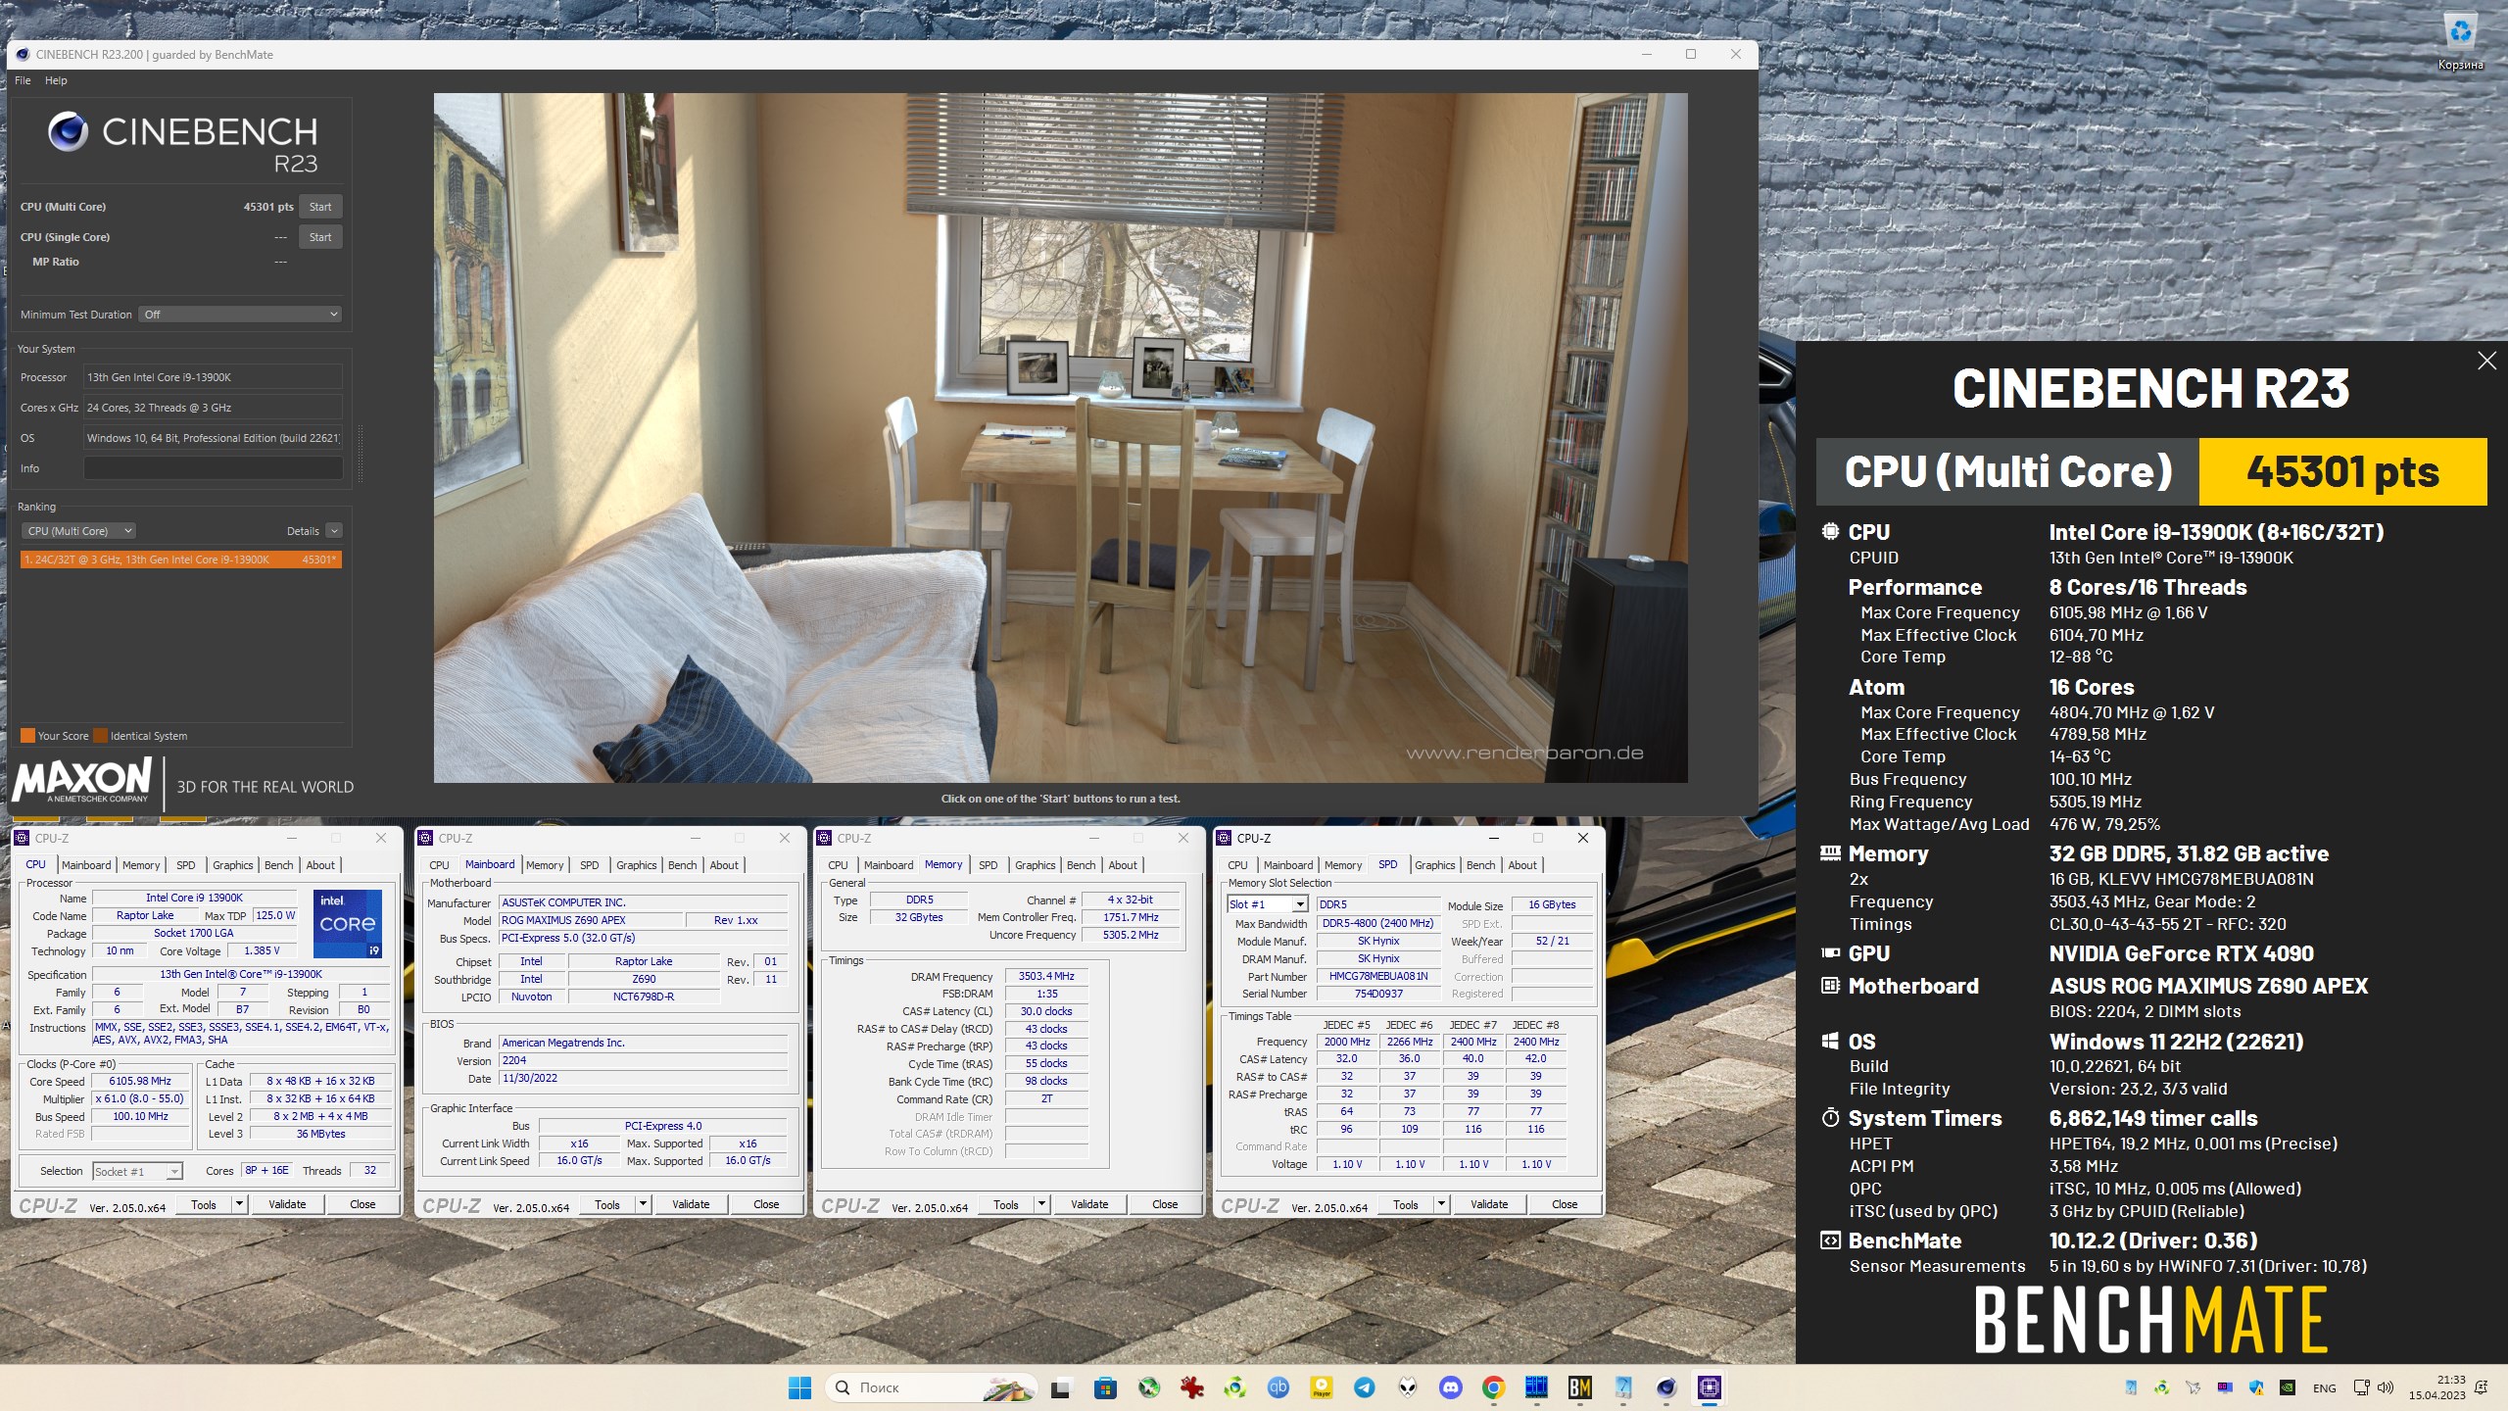The height and width of the screenshot is (1411, 2508).
Task: Open notifications bell in system tray
Action: click(x=2482, y=1387)
